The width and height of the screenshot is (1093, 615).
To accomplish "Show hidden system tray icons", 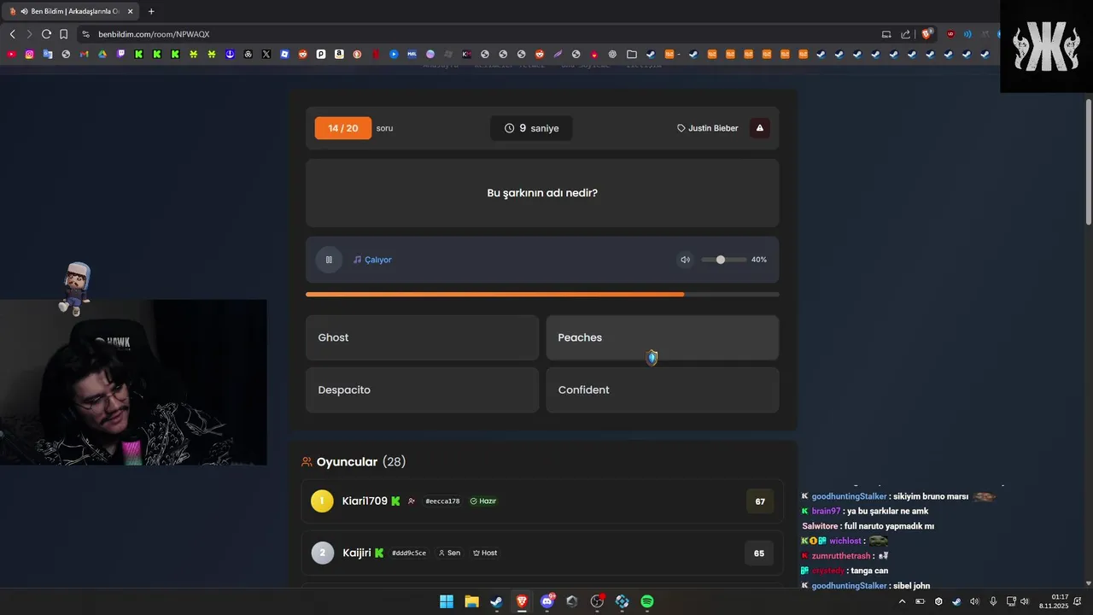I will [902, 601].
